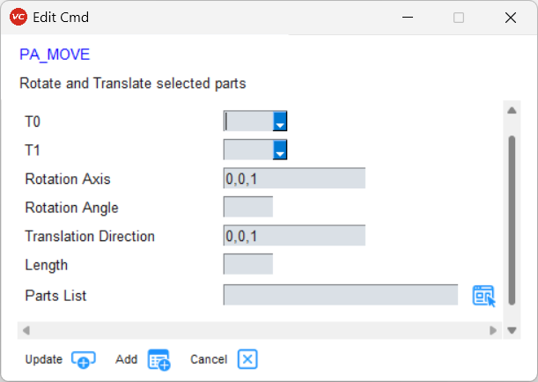The image size is (538, 382).
Task: Focus the Translation Direction input field
Action: tap(294, 236)
